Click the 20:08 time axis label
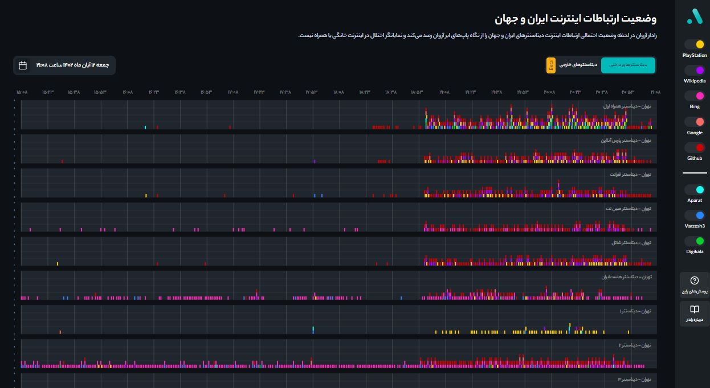710x388 pixels. (549, 92)
